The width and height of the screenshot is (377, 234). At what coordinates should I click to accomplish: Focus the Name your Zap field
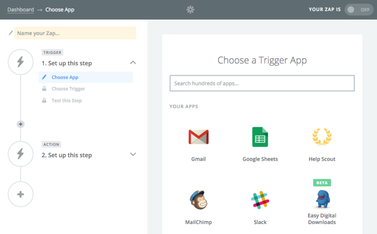75,33
